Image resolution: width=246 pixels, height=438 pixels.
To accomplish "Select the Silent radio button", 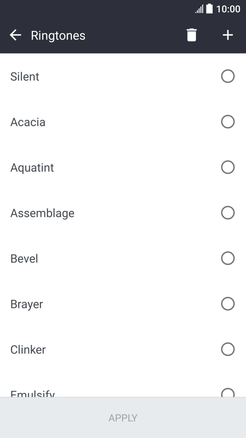I will [228, 76].
